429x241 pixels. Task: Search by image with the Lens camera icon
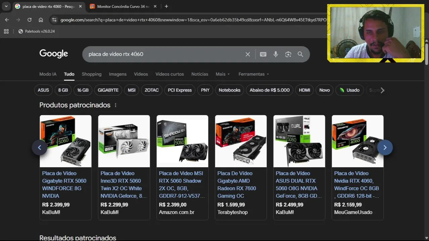pos(288,54)
